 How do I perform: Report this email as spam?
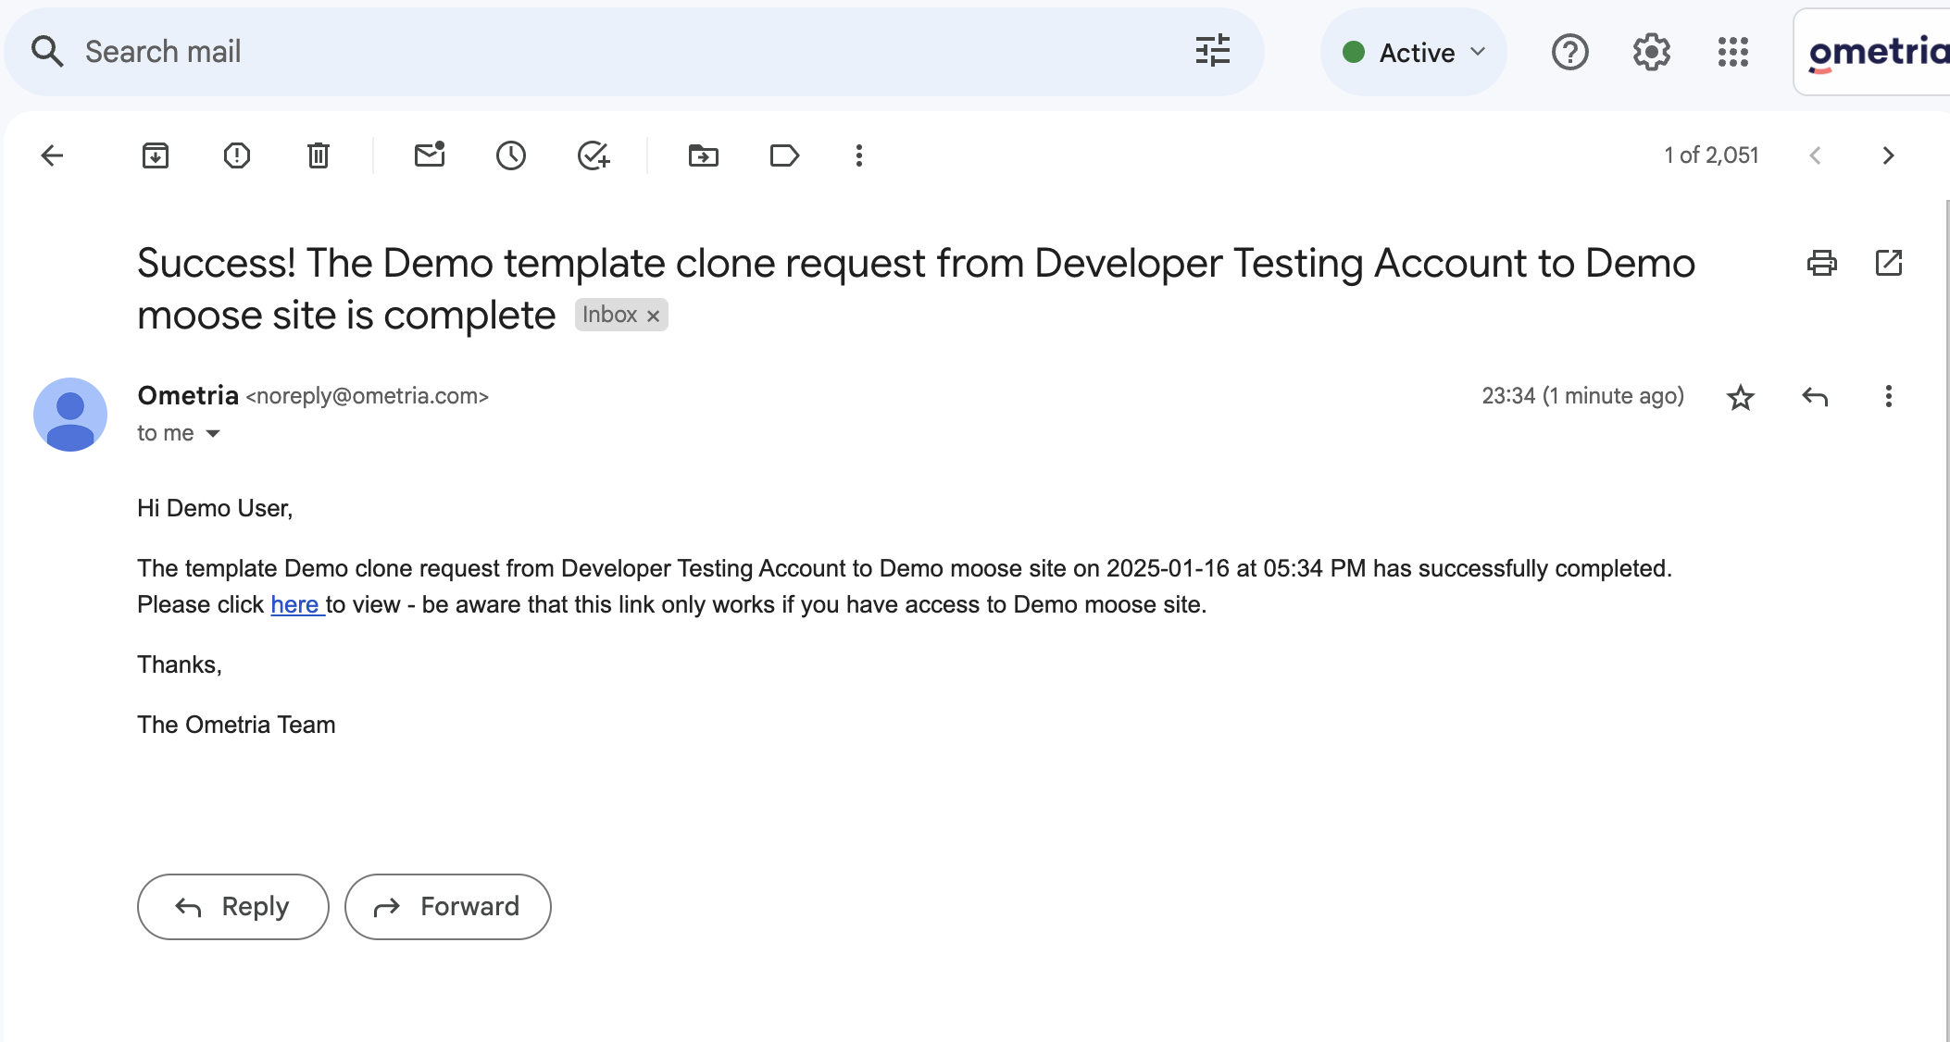tap(237, 155)
